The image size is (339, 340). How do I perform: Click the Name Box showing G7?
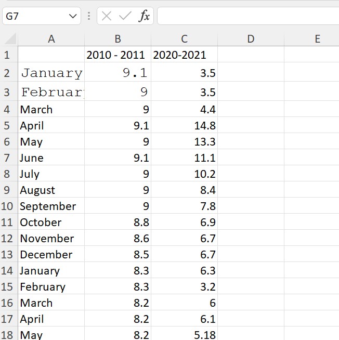pos(42,16)
